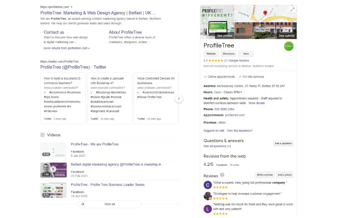Click the Add a photo button
Screen dimensions: 348x218
coord(285,175)
